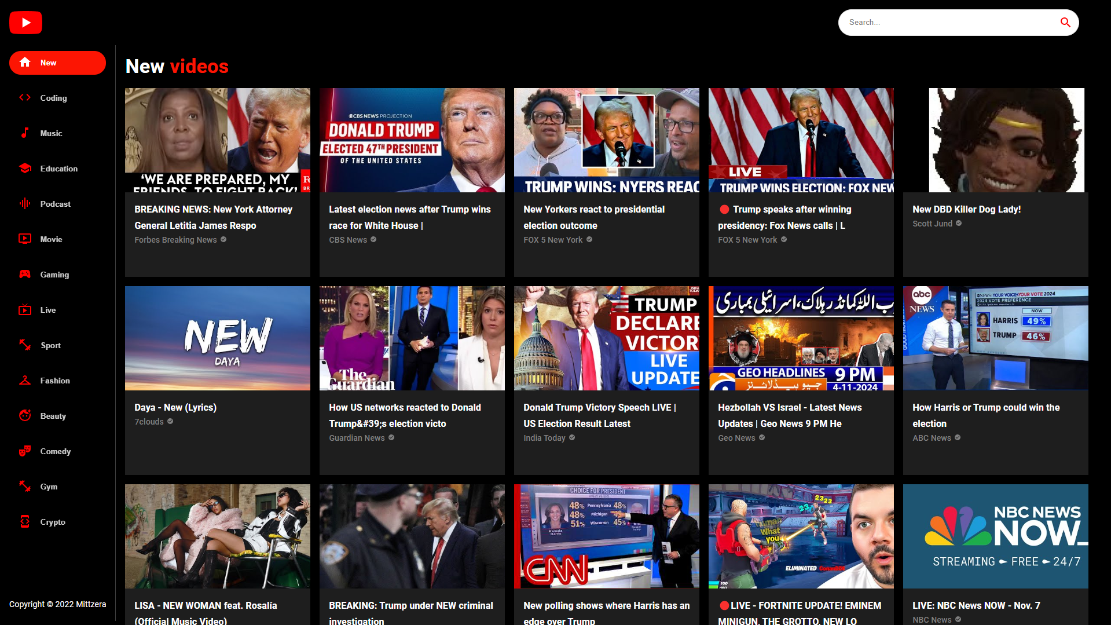Image resolution: width=1111 pixels, height=625 pixels.
Task: Select the Music category
Action: tap(57, 133)
